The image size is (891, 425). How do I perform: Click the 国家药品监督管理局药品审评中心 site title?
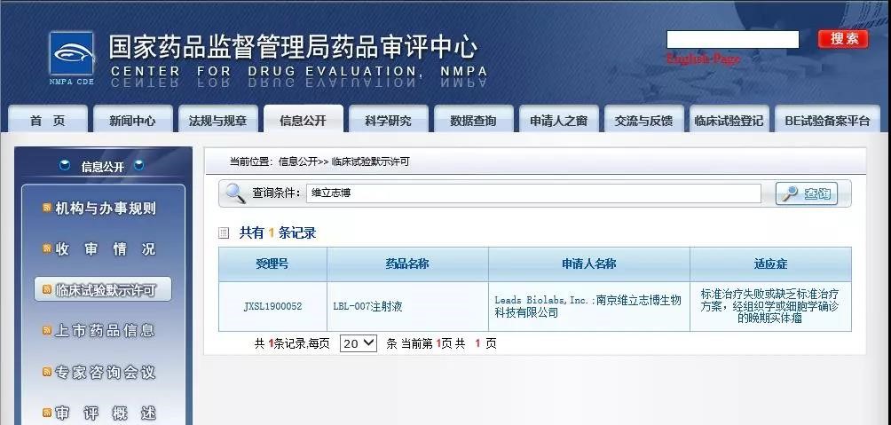(x=293, y=47)
